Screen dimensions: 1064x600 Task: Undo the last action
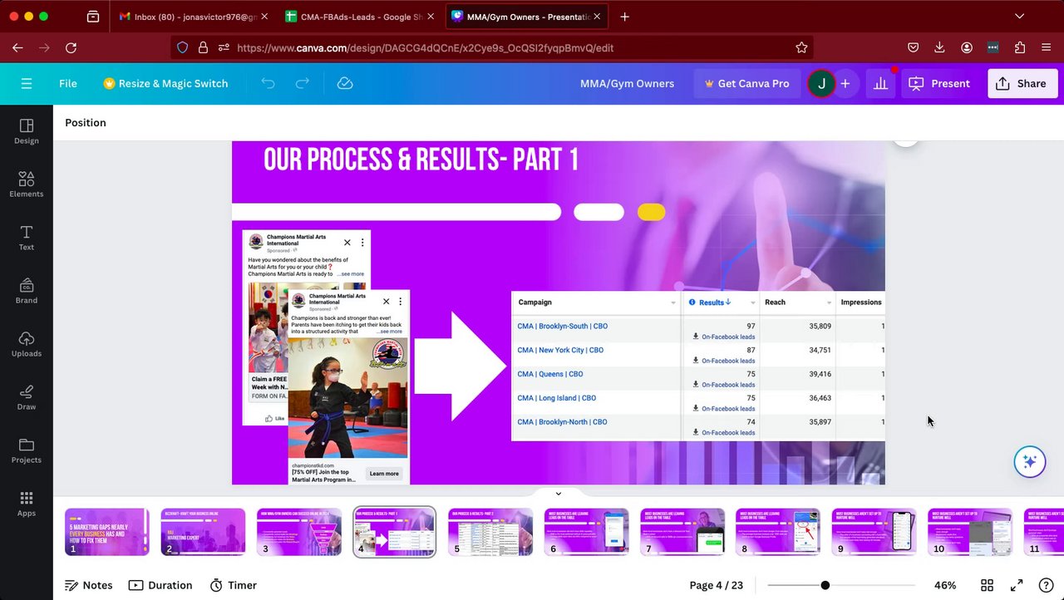(x=268, y=83)
